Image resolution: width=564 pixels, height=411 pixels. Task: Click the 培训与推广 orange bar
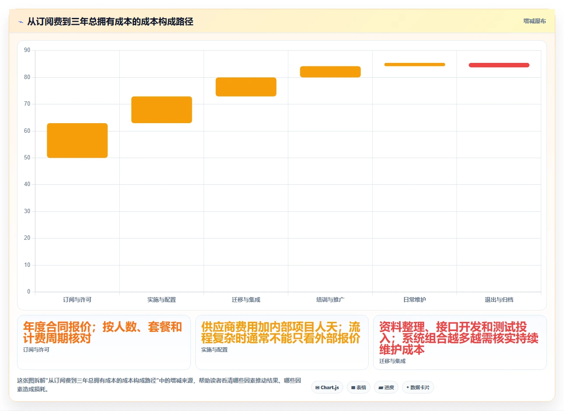click(x=330, y=72)
